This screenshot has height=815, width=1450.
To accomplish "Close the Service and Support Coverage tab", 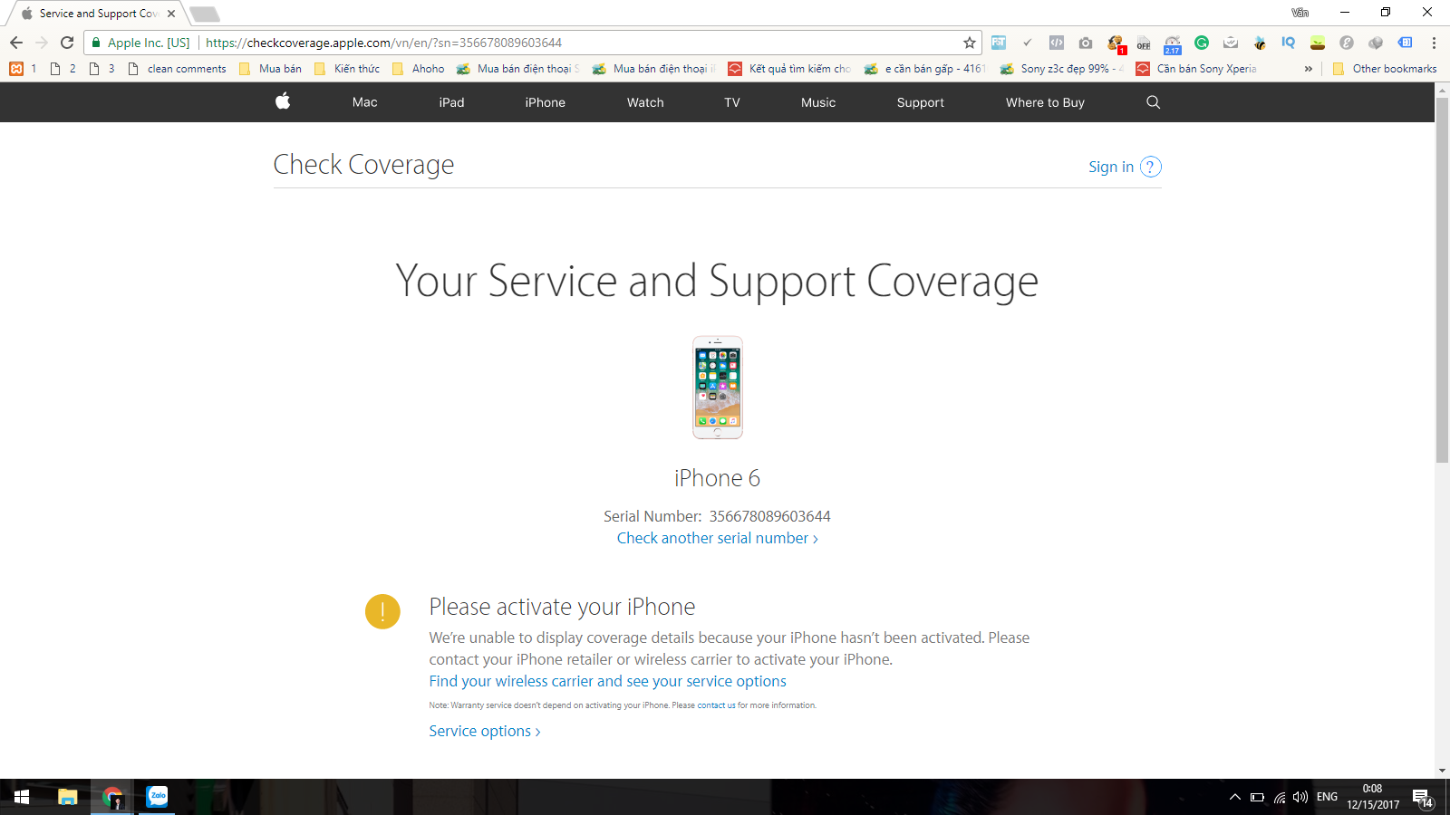I will coord(171,14).
